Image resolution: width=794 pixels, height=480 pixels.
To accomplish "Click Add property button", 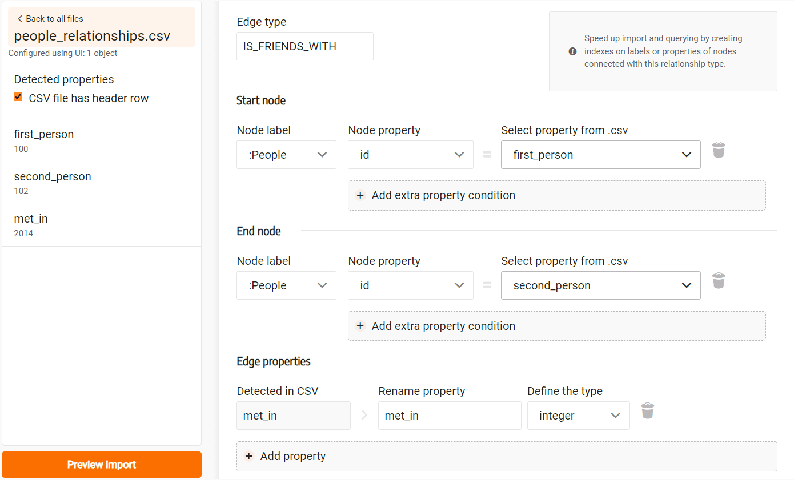I will tap(507, 456).
